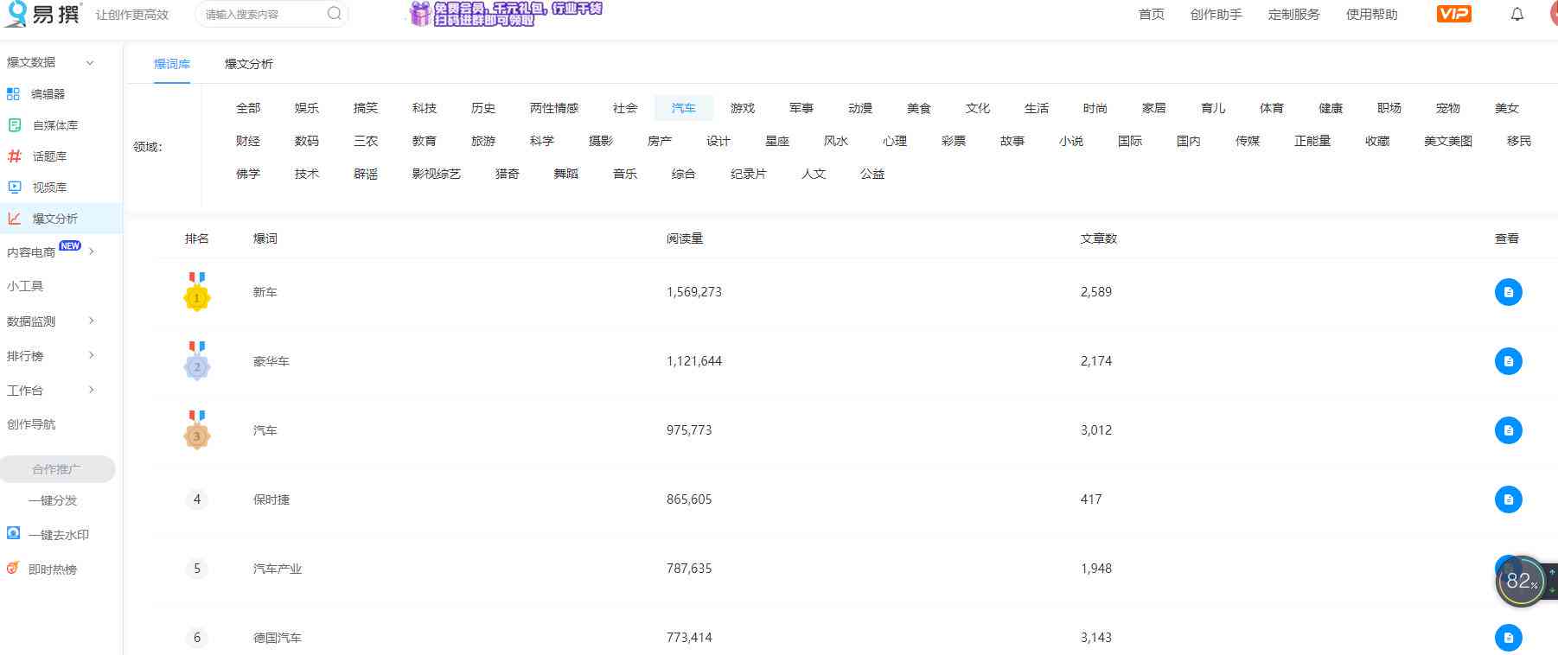
Task: Open 首页 in top navigation
Action: click(1152, 15)
